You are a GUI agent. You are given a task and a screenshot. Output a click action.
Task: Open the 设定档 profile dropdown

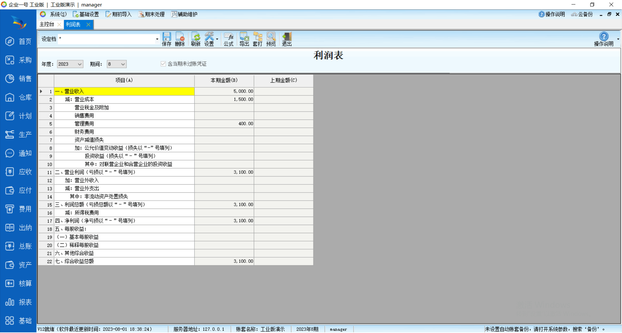[x=157, y=39]
